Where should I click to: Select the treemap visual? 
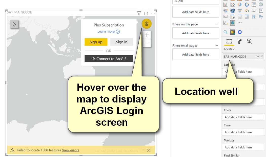click(254, 5)
